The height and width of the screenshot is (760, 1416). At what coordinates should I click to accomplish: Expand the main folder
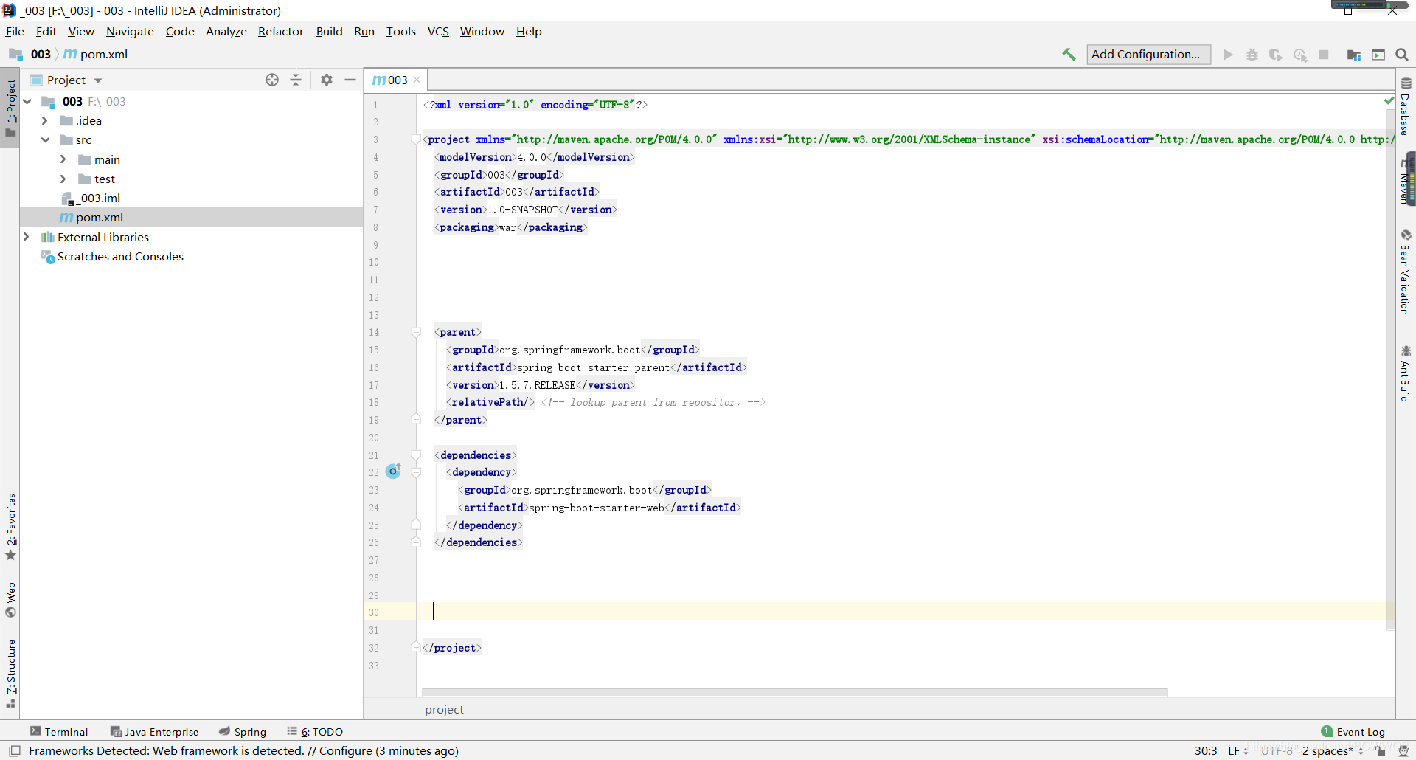[63, 159]
